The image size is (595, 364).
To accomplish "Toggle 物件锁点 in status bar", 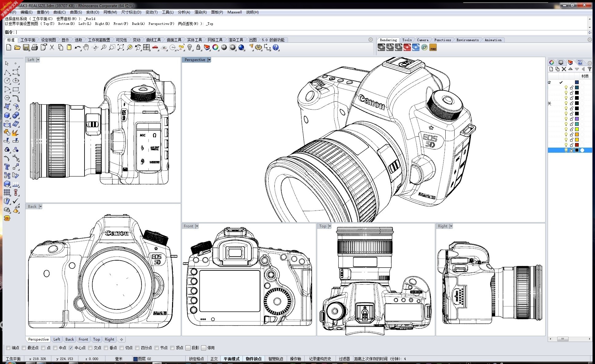I will [x=254, y=359].
